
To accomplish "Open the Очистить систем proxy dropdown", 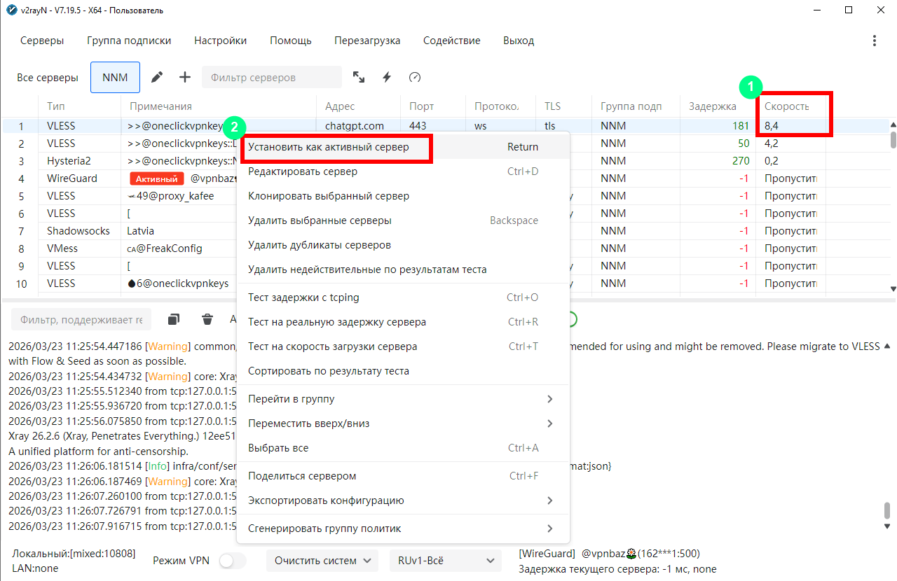I will point(322,561).
